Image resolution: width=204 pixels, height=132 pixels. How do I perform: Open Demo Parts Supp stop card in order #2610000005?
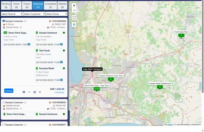(x=18, y=114)
